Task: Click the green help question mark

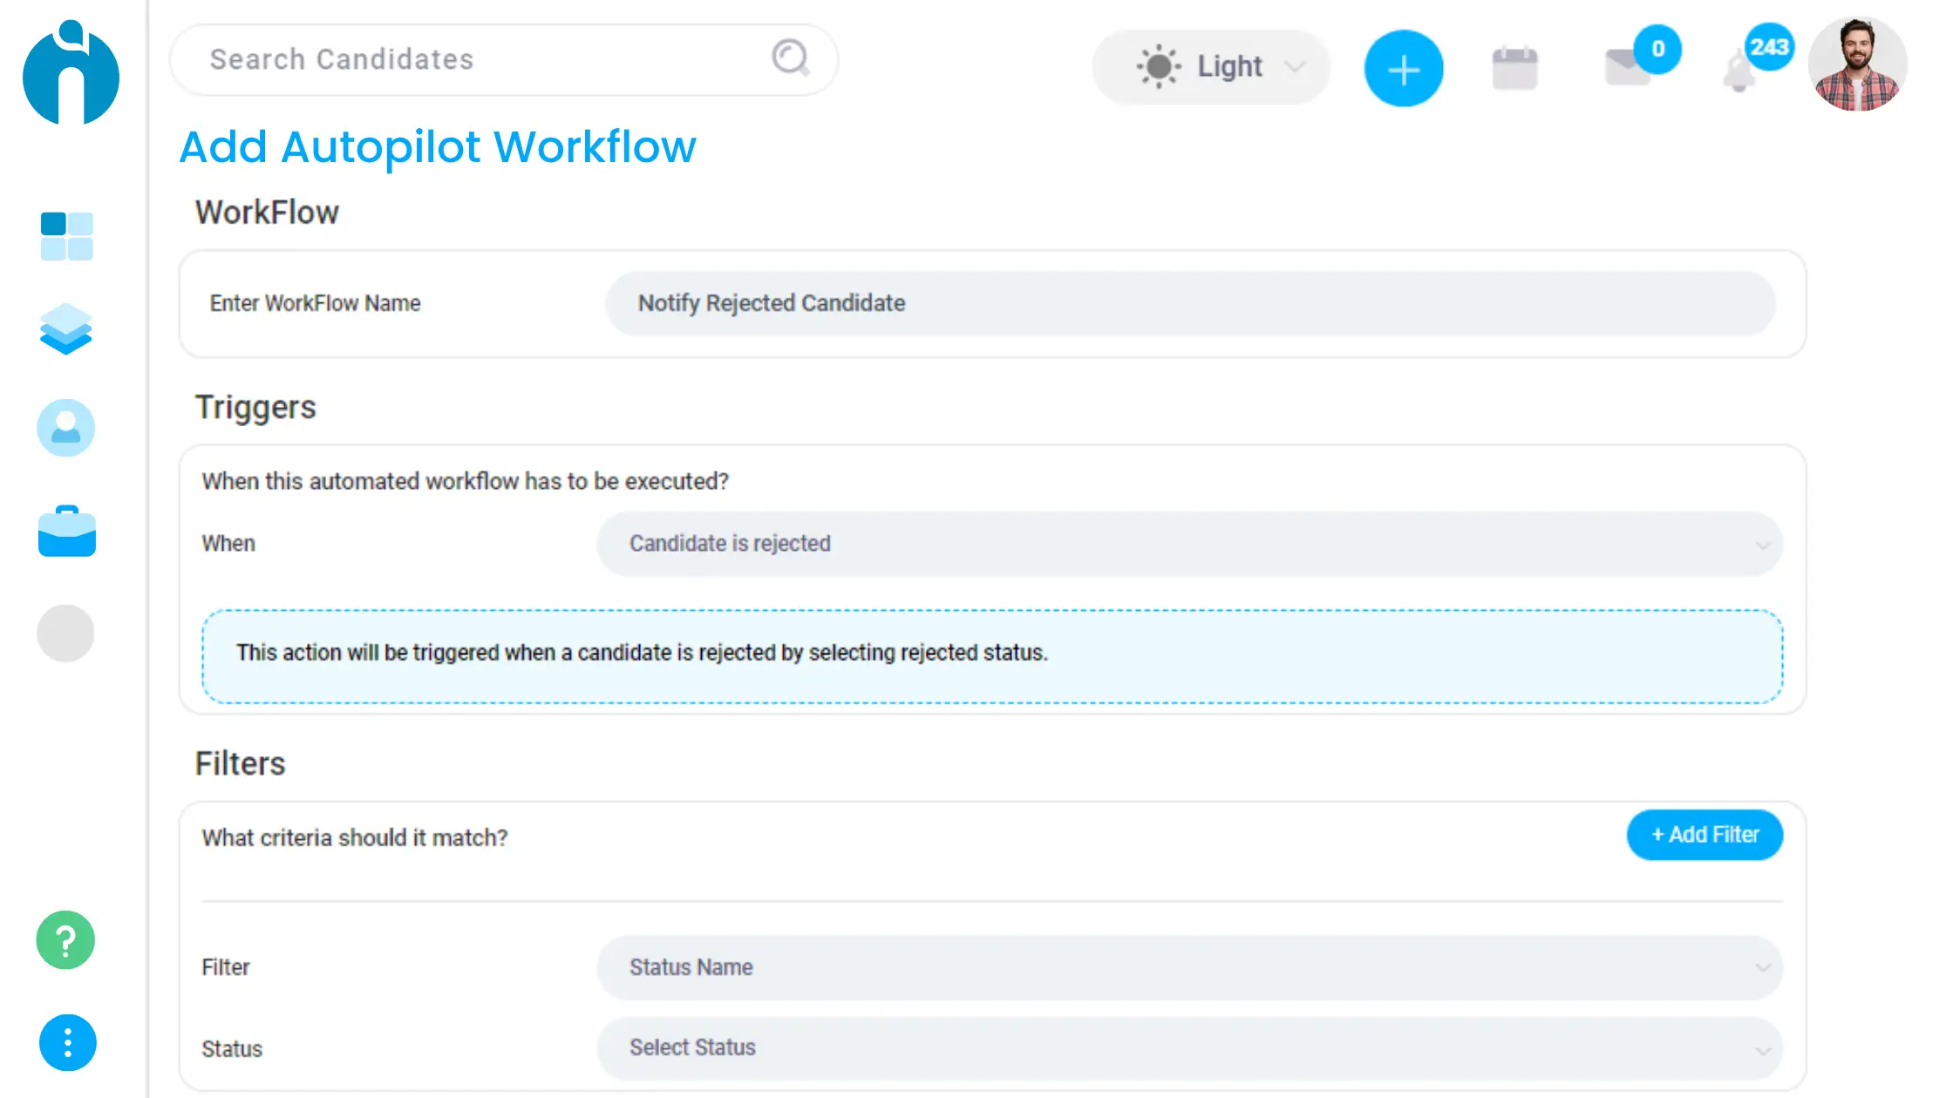Action: pyautogui.click(x=66, y=940)
